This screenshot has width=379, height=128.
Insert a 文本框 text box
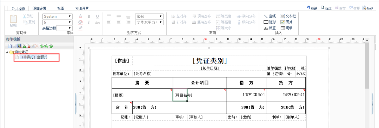coord(288,16)
